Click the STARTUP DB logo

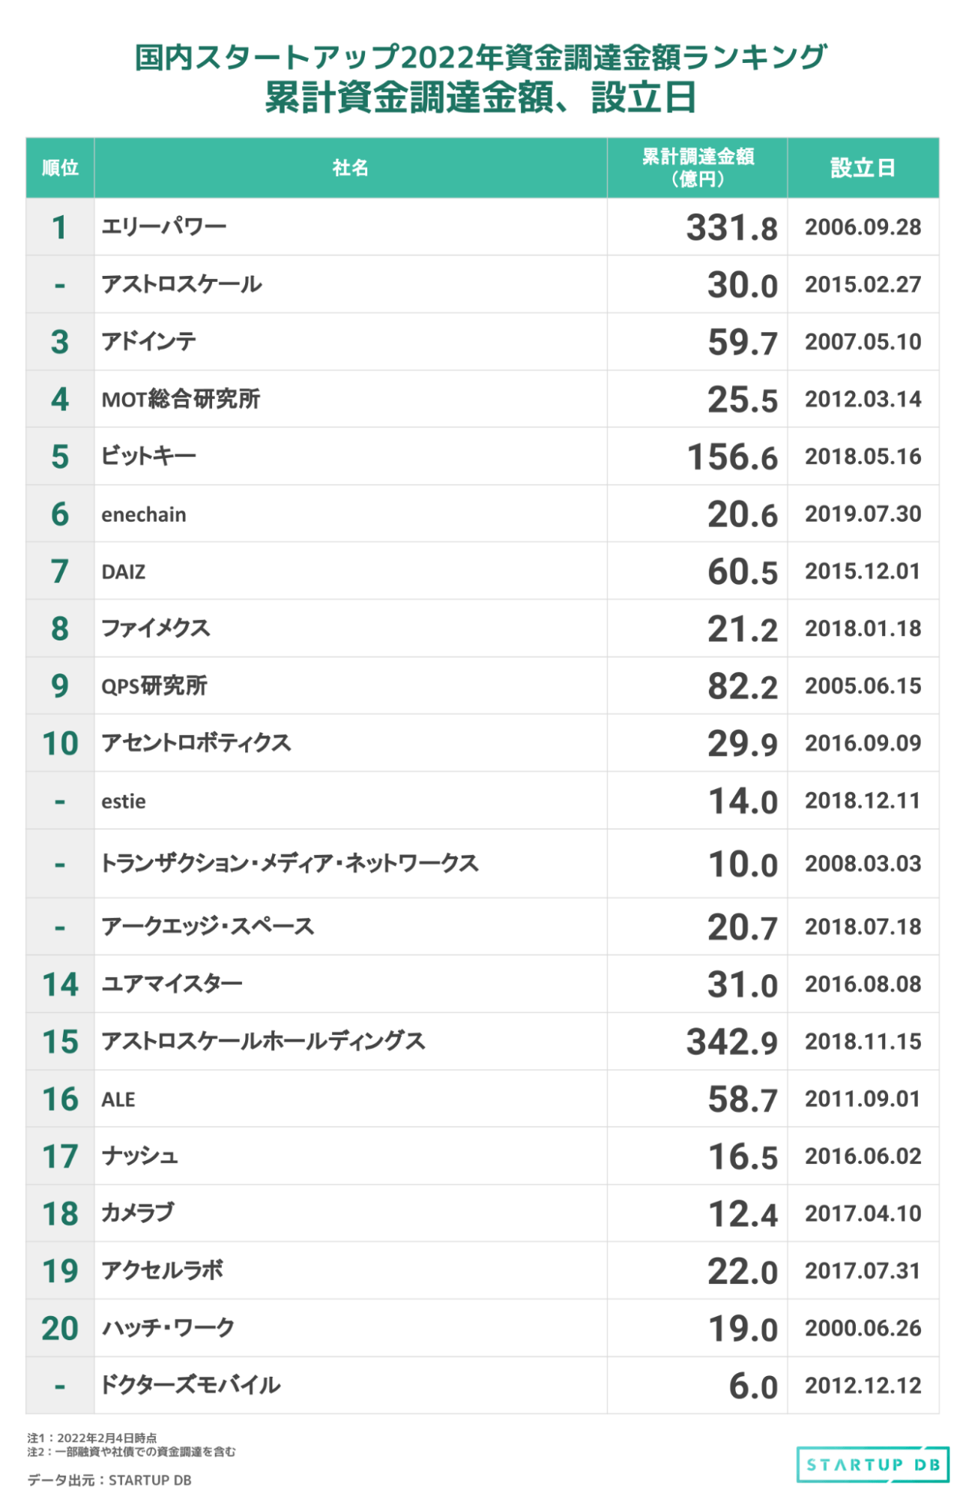(x=872, y=1464)
